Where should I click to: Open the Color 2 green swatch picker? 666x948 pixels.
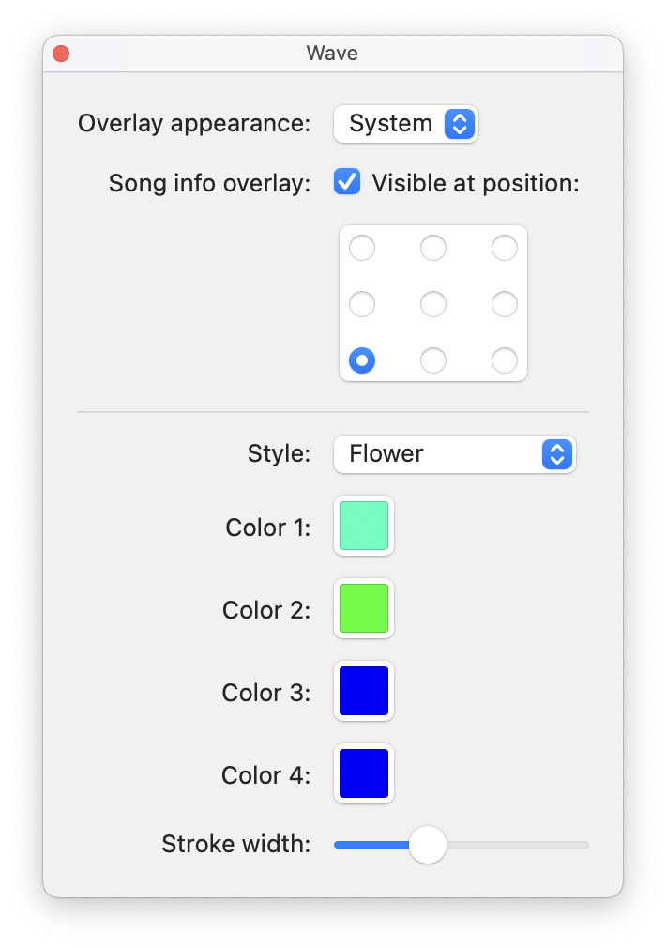(x=363, y=608)
